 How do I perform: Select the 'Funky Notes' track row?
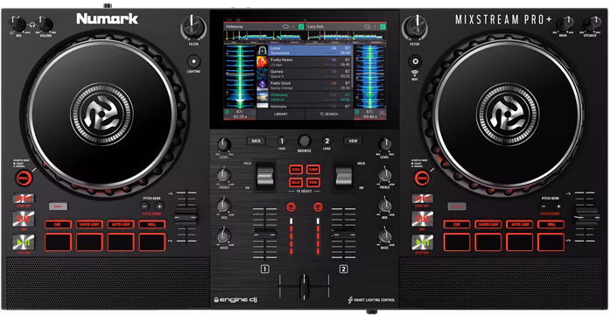click(x=304, y=62)
